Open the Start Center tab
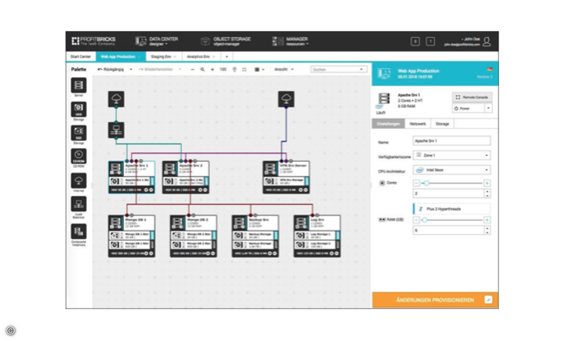Viewport: 569px width, 341px height. point(81,56)
